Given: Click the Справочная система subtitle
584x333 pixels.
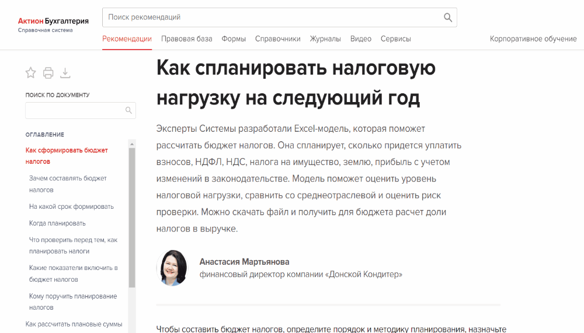Looking at the screenshot, I should pos(46,30).
